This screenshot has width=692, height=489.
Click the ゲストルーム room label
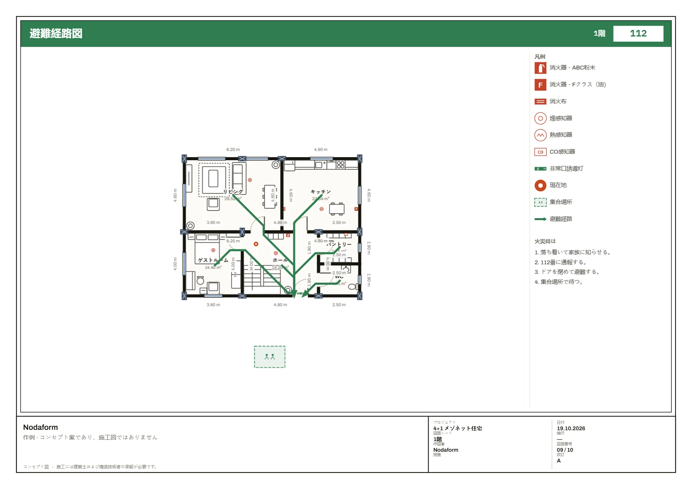coord(213,260)
